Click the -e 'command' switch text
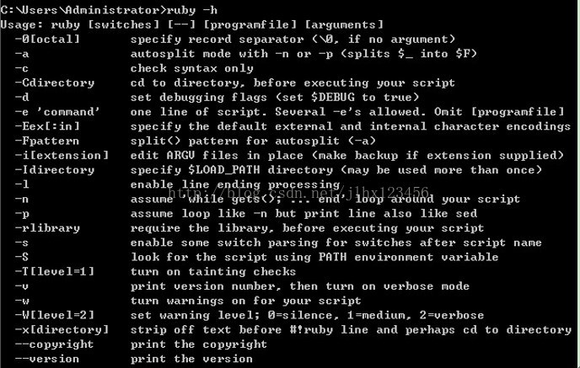This screenshot has height=368, width=580. click(57, 112)
